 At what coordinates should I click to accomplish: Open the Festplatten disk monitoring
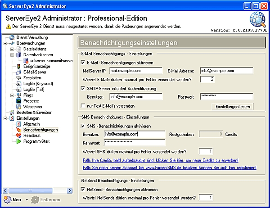(34, 77)
